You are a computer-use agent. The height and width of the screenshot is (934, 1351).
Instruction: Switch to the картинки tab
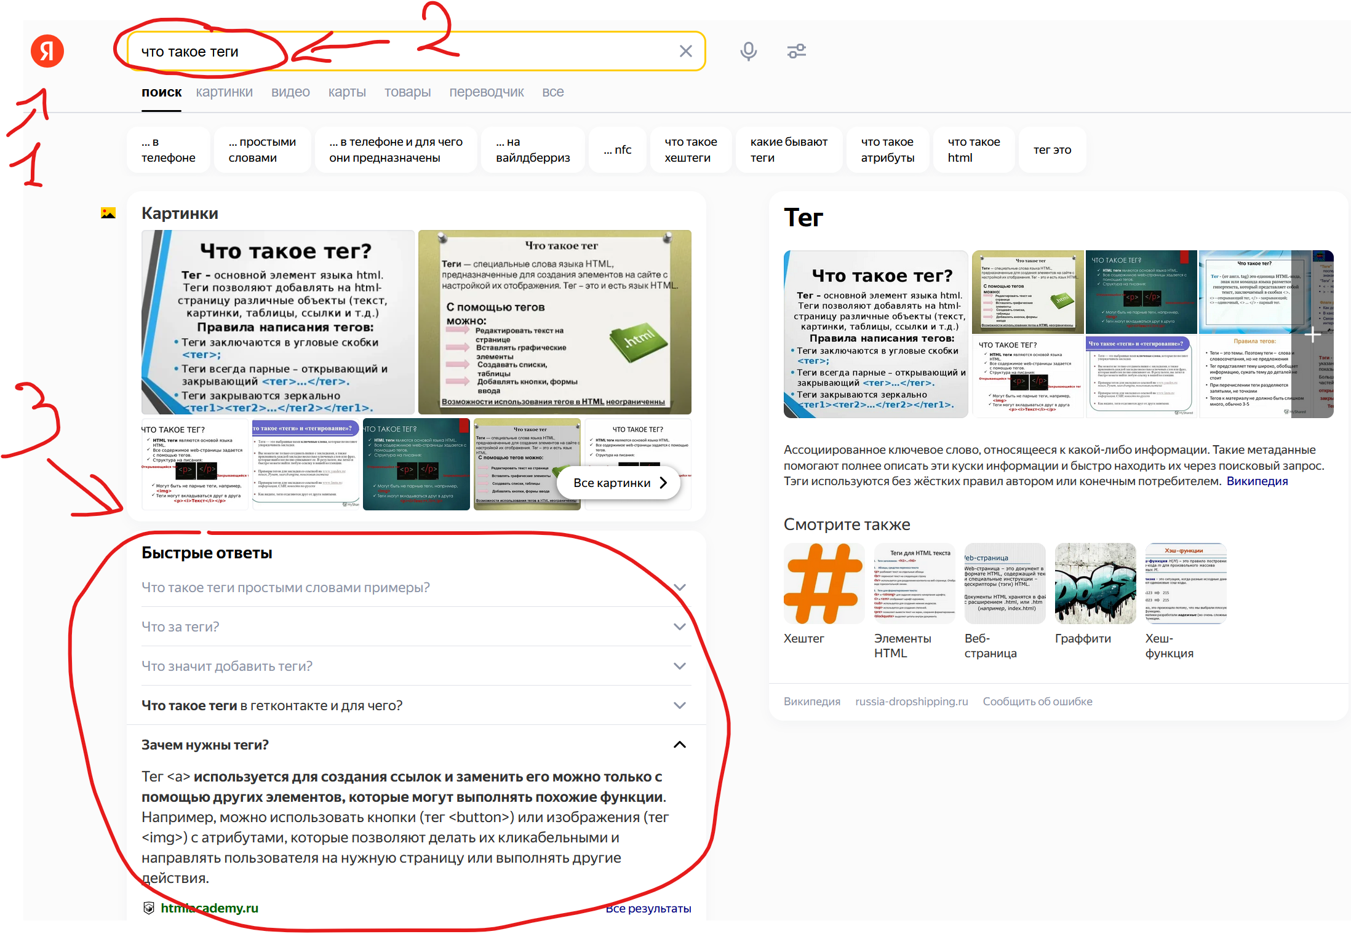pyautogui.click(x=224, y=92)
